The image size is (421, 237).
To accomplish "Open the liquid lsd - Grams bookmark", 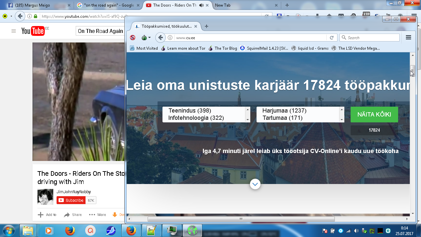I will (310, 48).
